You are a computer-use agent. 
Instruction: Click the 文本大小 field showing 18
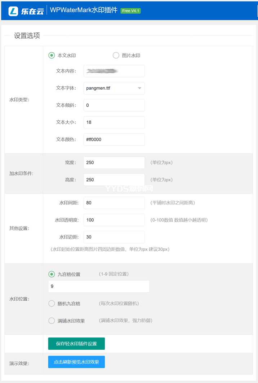[x=114, y=122]
